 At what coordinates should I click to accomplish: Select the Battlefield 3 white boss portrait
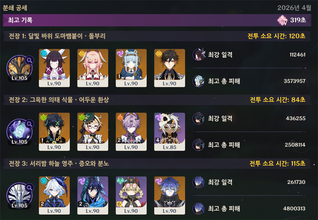point(19,196)
